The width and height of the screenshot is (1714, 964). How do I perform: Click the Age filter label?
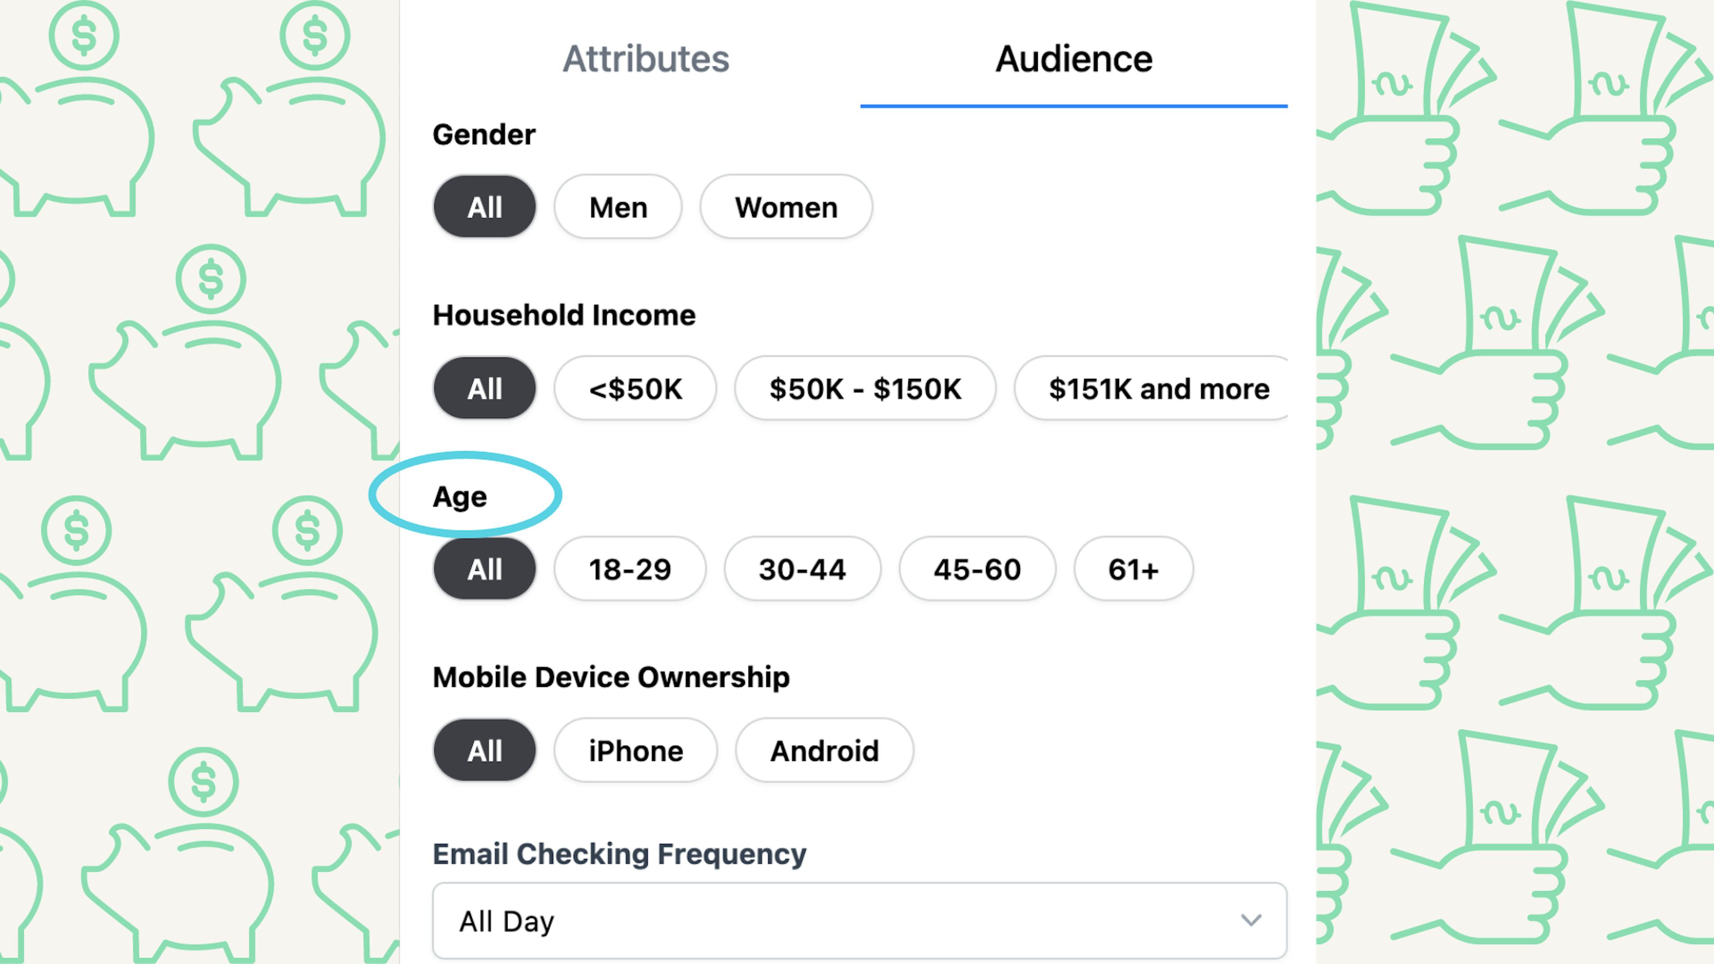459,495
